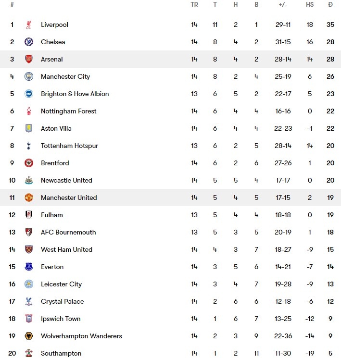Click the Newcastle United crest icon
Screen dimensions: 341x358
click(x=29, y=180)
